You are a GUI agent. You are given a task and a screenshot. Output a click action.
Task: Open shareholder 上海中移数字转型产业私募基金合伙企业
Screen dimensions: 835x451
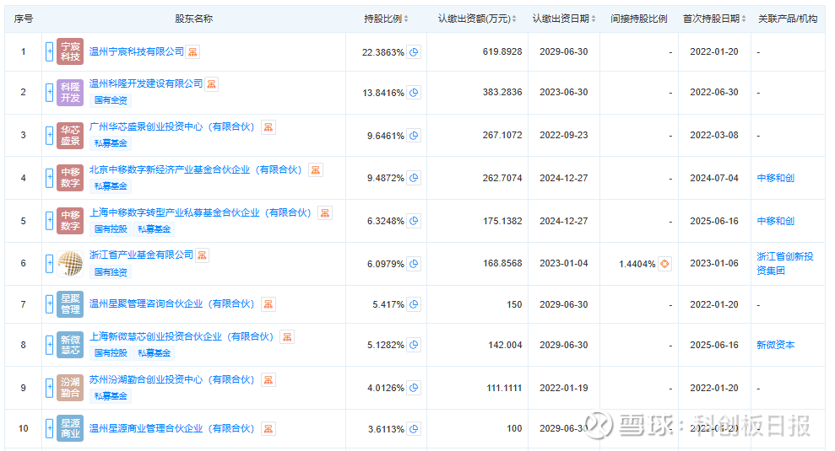200,212
